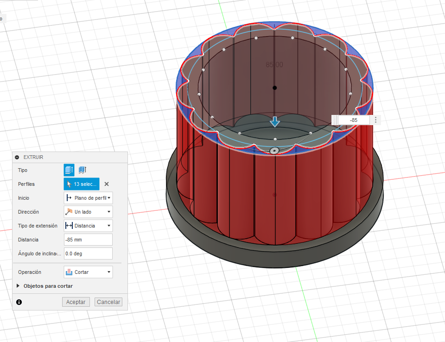Screen dimensions: 445x342
Task: Select the thin extrude type icon
Action: coord(83,170)
